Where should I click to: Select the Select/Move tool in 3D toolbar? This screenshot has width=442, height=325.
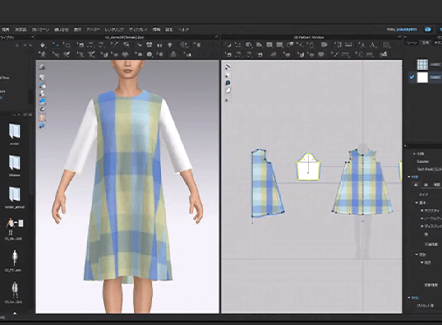56,45
